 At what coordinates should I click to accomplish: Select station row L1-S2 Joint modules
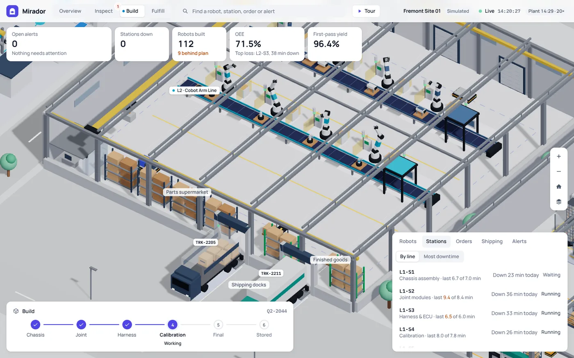(480, 294)
